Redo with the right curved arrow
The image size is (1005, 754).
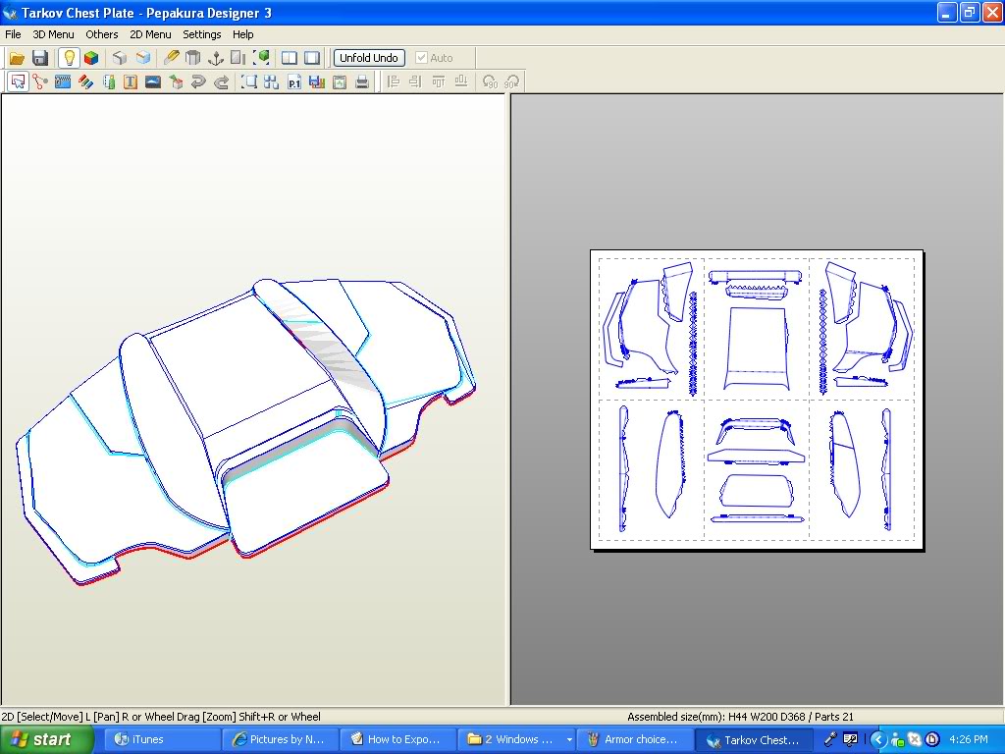tap(221, 82)
